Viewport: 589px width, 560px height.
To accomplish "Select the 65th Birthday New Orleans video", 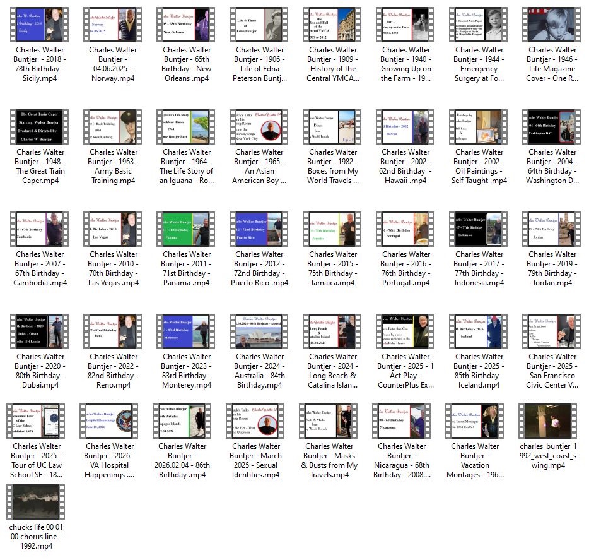I will pyautogui.click(x=186, y=25).
